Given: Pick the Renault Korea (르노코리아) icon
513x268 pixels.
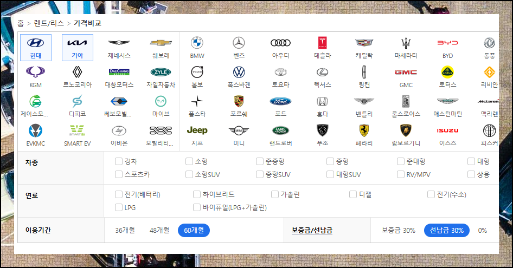Looking at the screenshot, I should pyautogui.click(x=77, y=72).
